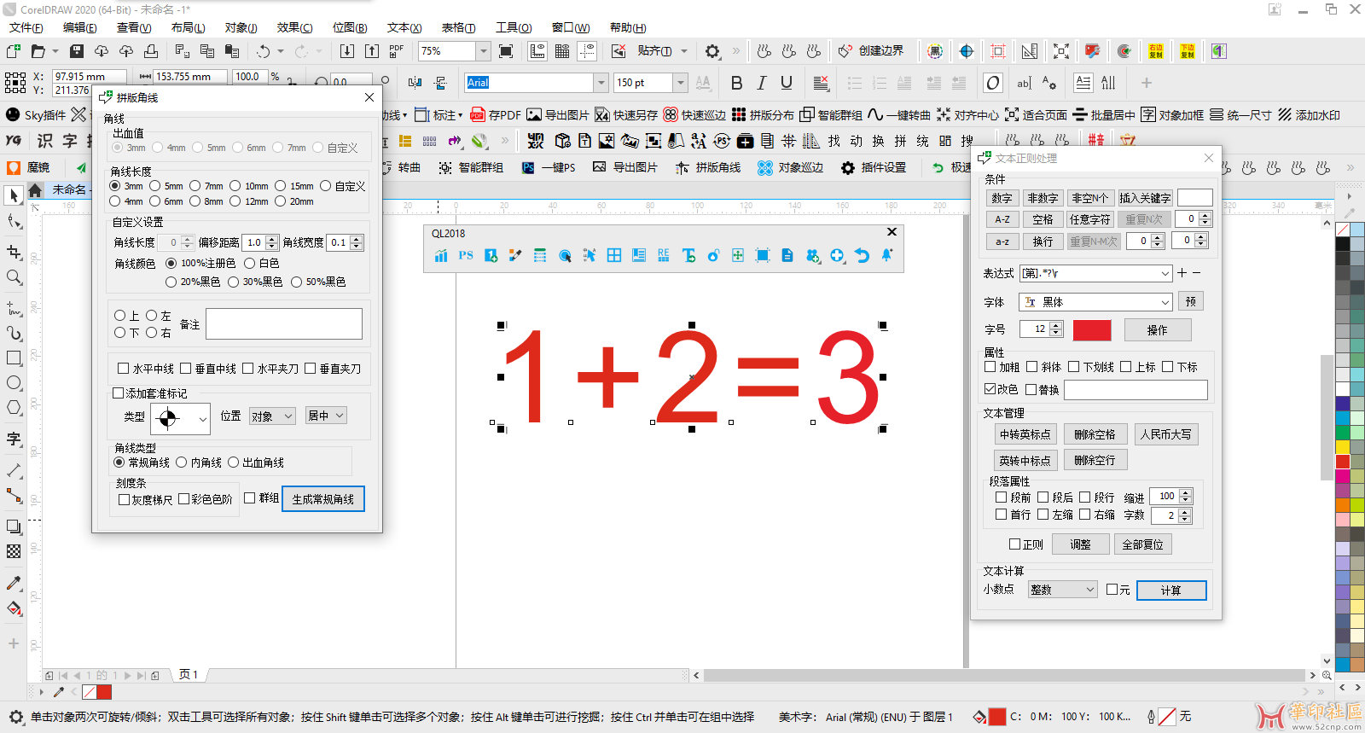Open the 位图(B) menu
1365x733 pixels.
coord(350,27)
